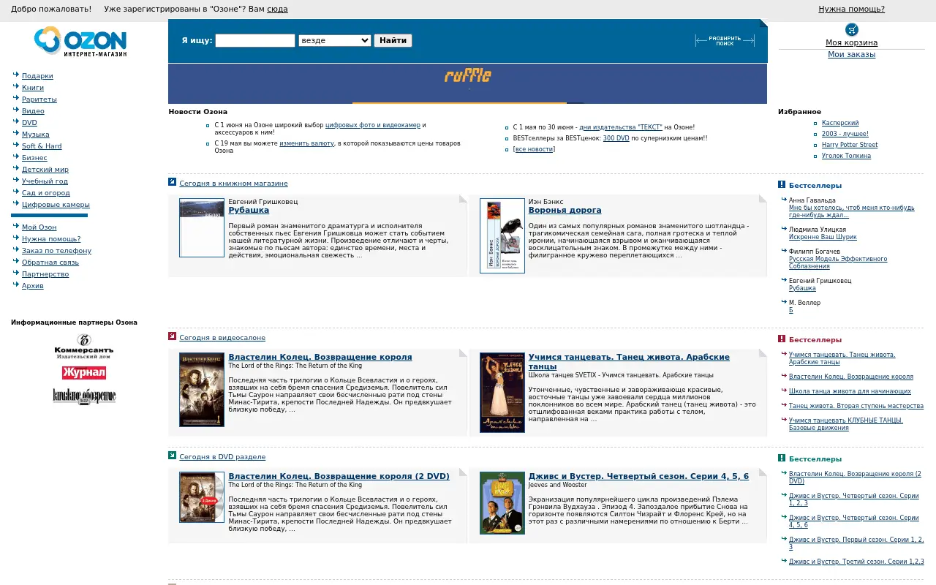Click the red Журнал partner logo
The height and width of the screenshot is (585, 936).
pos(84,373)
